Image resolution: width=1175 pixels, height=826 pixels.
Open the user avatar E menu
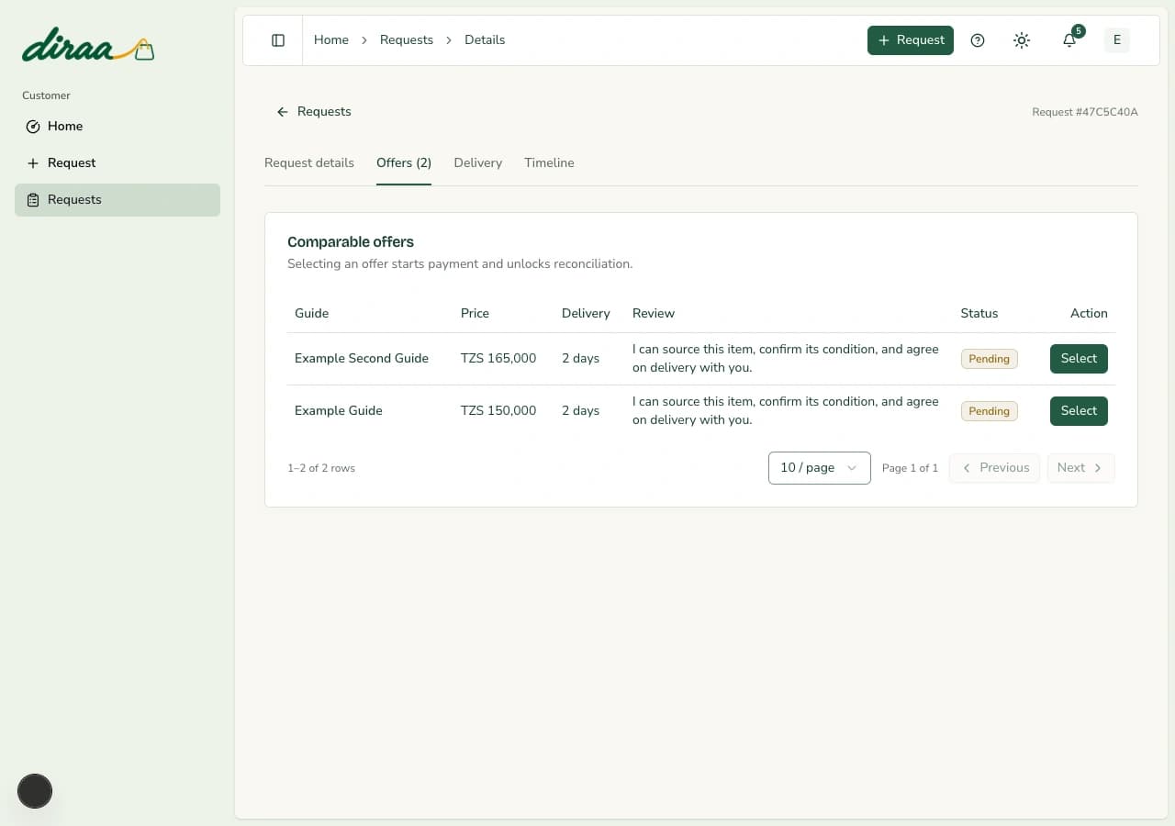1117,40
